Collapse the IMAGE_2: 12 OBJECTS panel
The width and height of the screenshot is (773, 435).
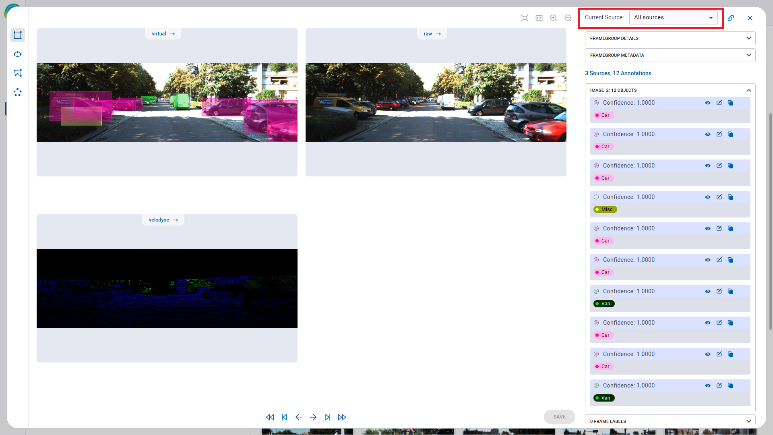(x=749, y=90)
